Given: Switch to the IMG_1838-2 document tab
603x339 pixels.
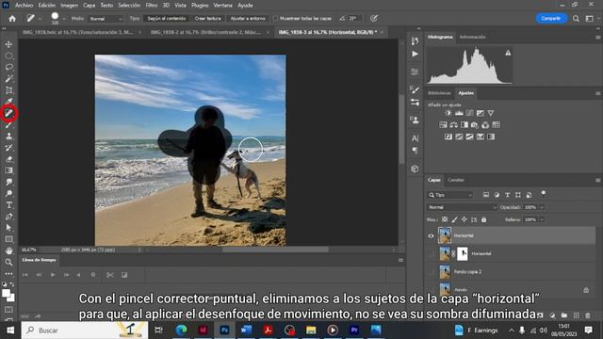Looking at the screenshot, I should tap(206, 32).
